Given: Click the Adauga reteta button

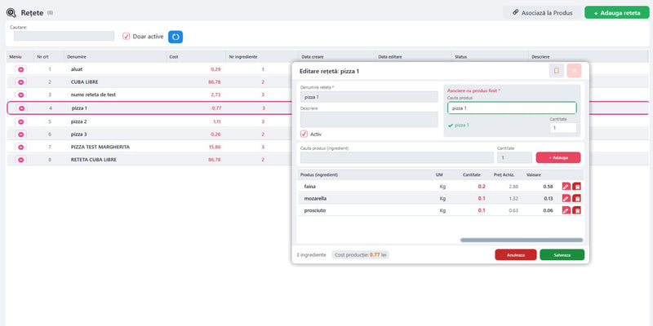Looking at the screenshot, I should [x=617, y=13].
